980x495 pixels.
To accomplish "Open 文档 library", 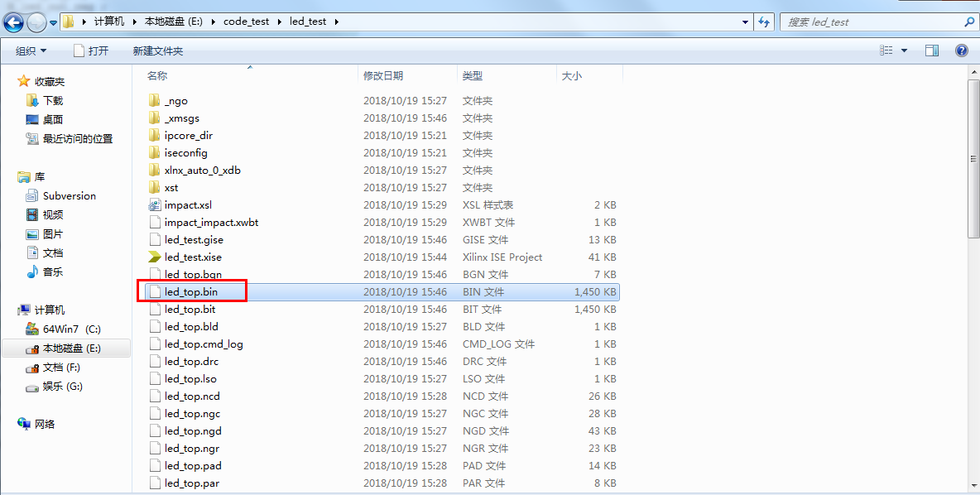I will tap(53, 252).
